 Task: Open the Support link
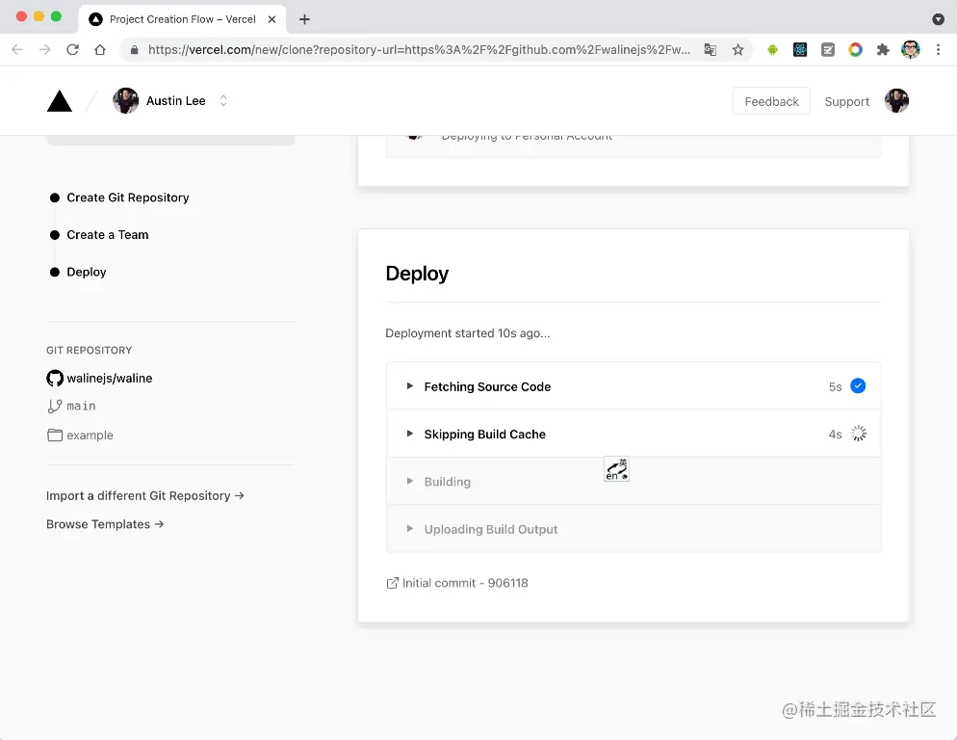(x=846, y=101)
